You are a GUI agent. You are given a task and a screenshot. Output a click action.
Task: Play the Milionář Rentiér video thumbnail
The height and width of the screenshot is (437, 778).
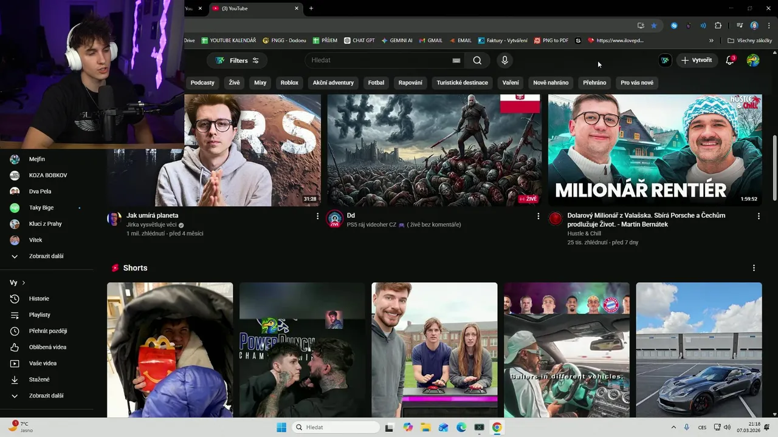pyautogui.click(x=655, y=151)
